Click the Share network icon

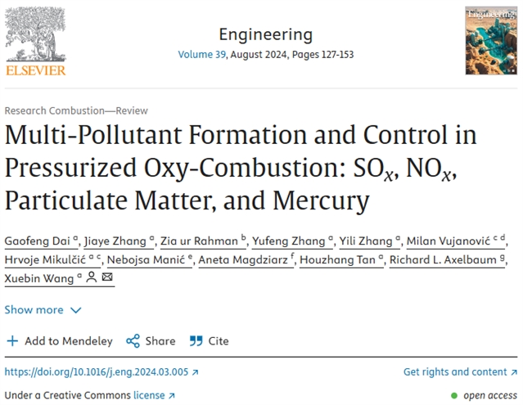click(x=133, y=341)
